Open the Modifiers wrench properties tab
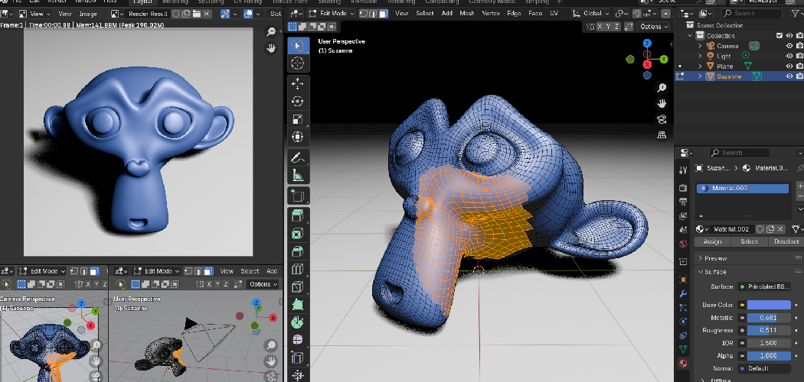The width and height of the screenshot is (804, 382). tap(683, 294)
